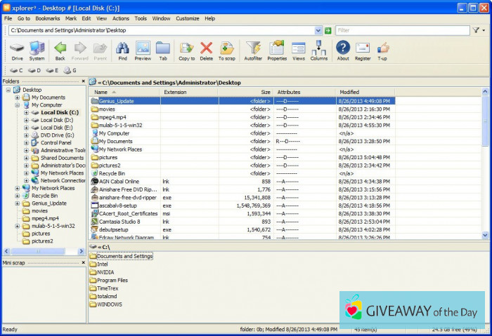Click inside the Filter text box

pos(401,31)
